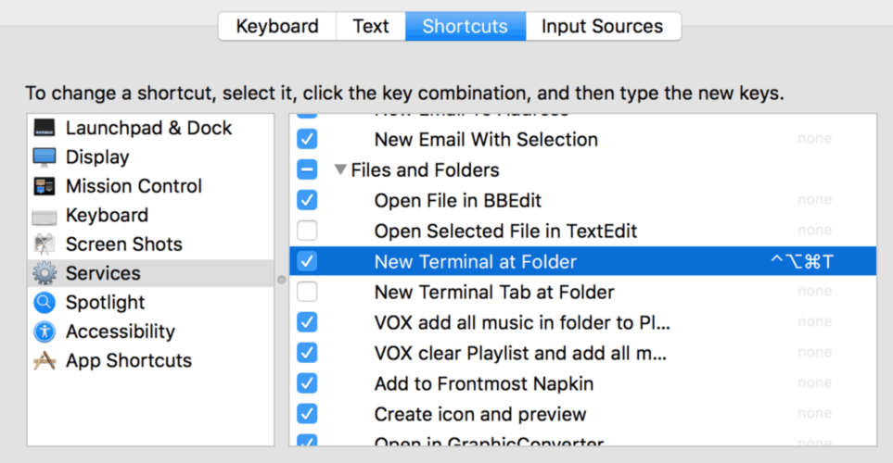Click the shortcut field for Create icon and preview
The height and width of the screenshot is (463, 893).
point(814,414)
